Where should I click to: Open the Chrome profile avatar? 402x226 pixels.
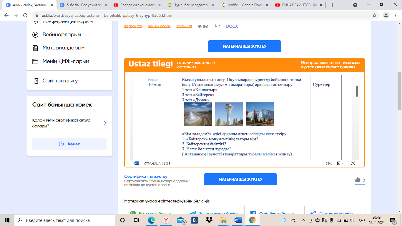coord(386,15)
